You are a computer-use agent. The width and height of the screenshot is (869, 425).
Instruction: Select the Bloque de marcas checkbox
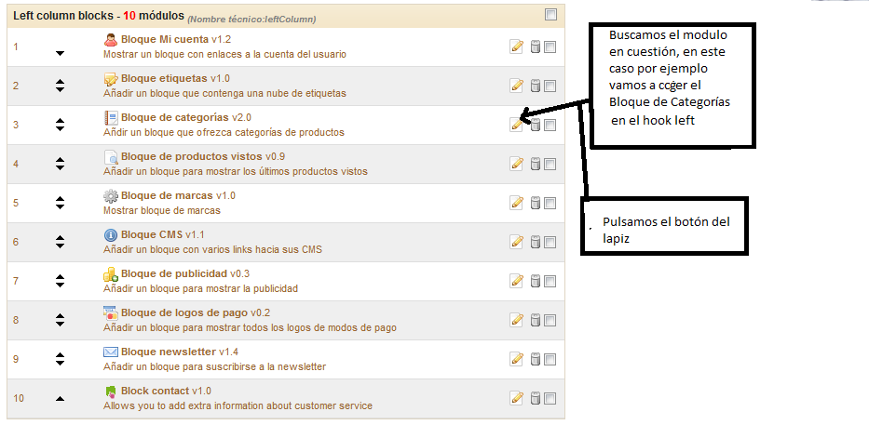[550, 203]
